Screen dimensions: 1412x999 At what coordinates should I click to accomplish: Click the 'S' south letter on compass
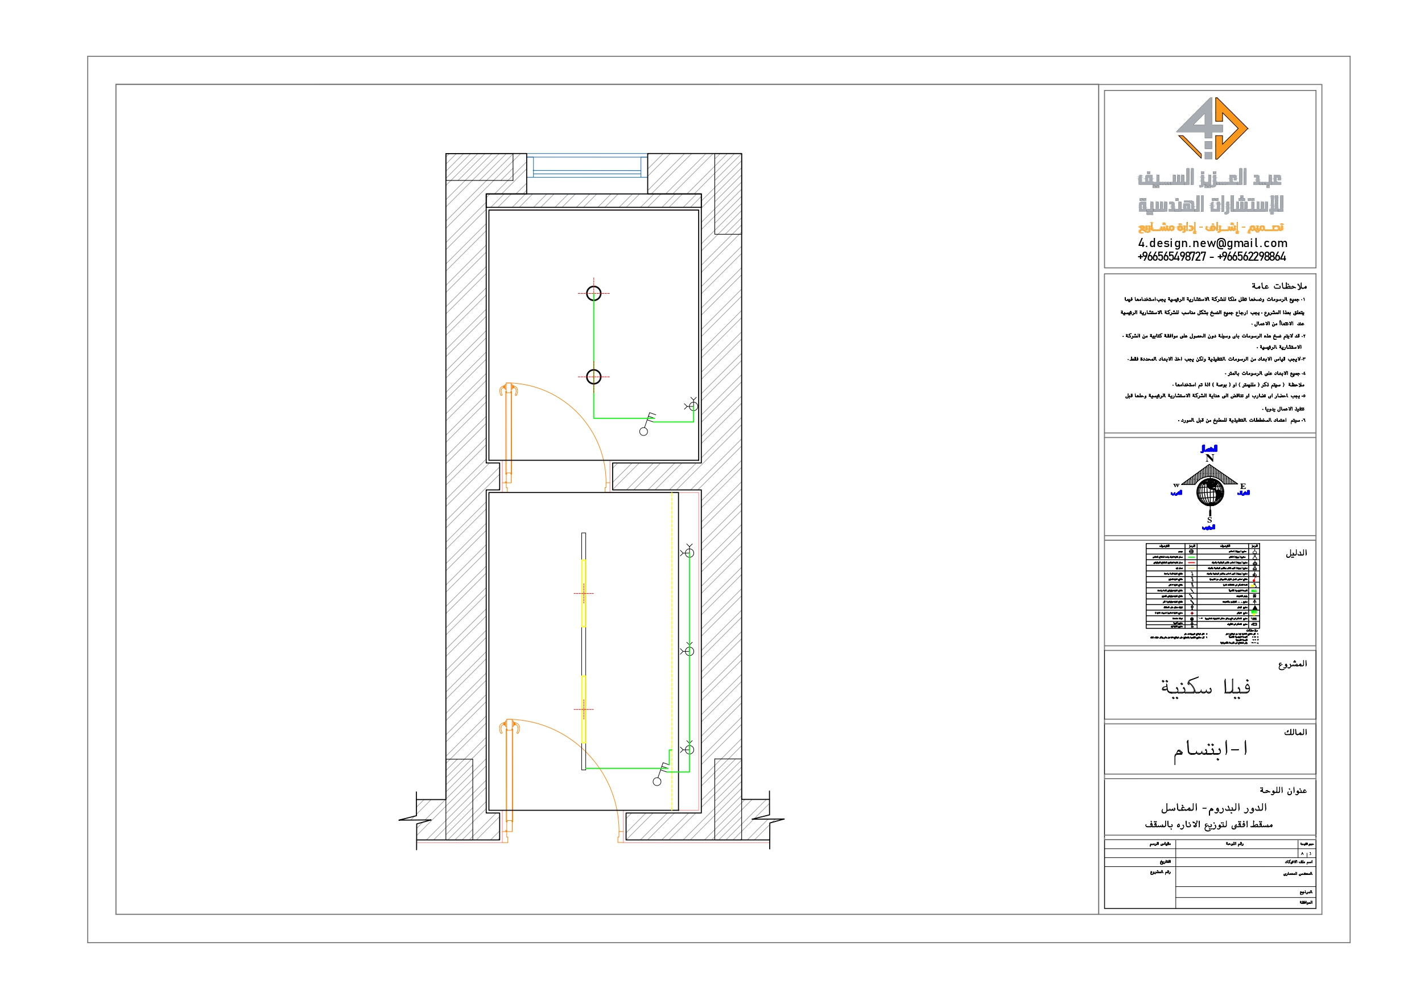[x=1209, y=520]
